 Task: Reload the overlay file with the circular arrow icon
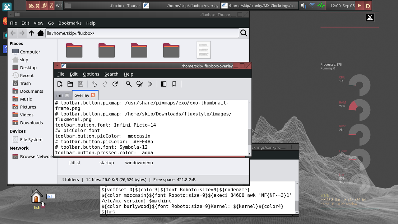[115, 84]
